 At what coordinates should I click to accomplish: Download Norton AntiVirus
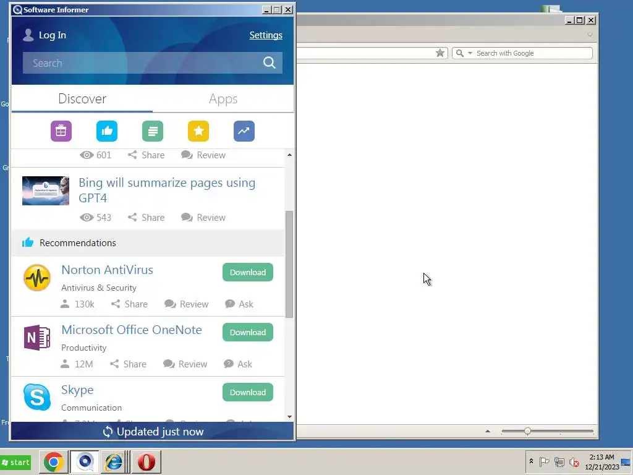point(248,272)
